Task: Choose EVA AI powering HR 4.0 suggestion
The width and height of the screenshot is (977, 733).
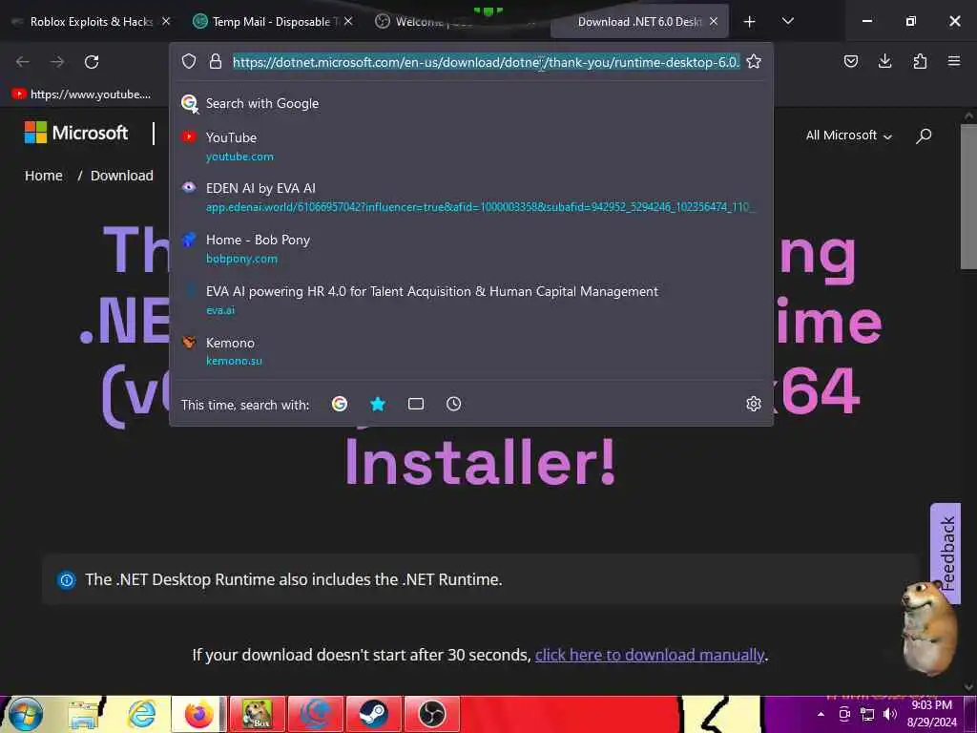Action: pos(471,300)
